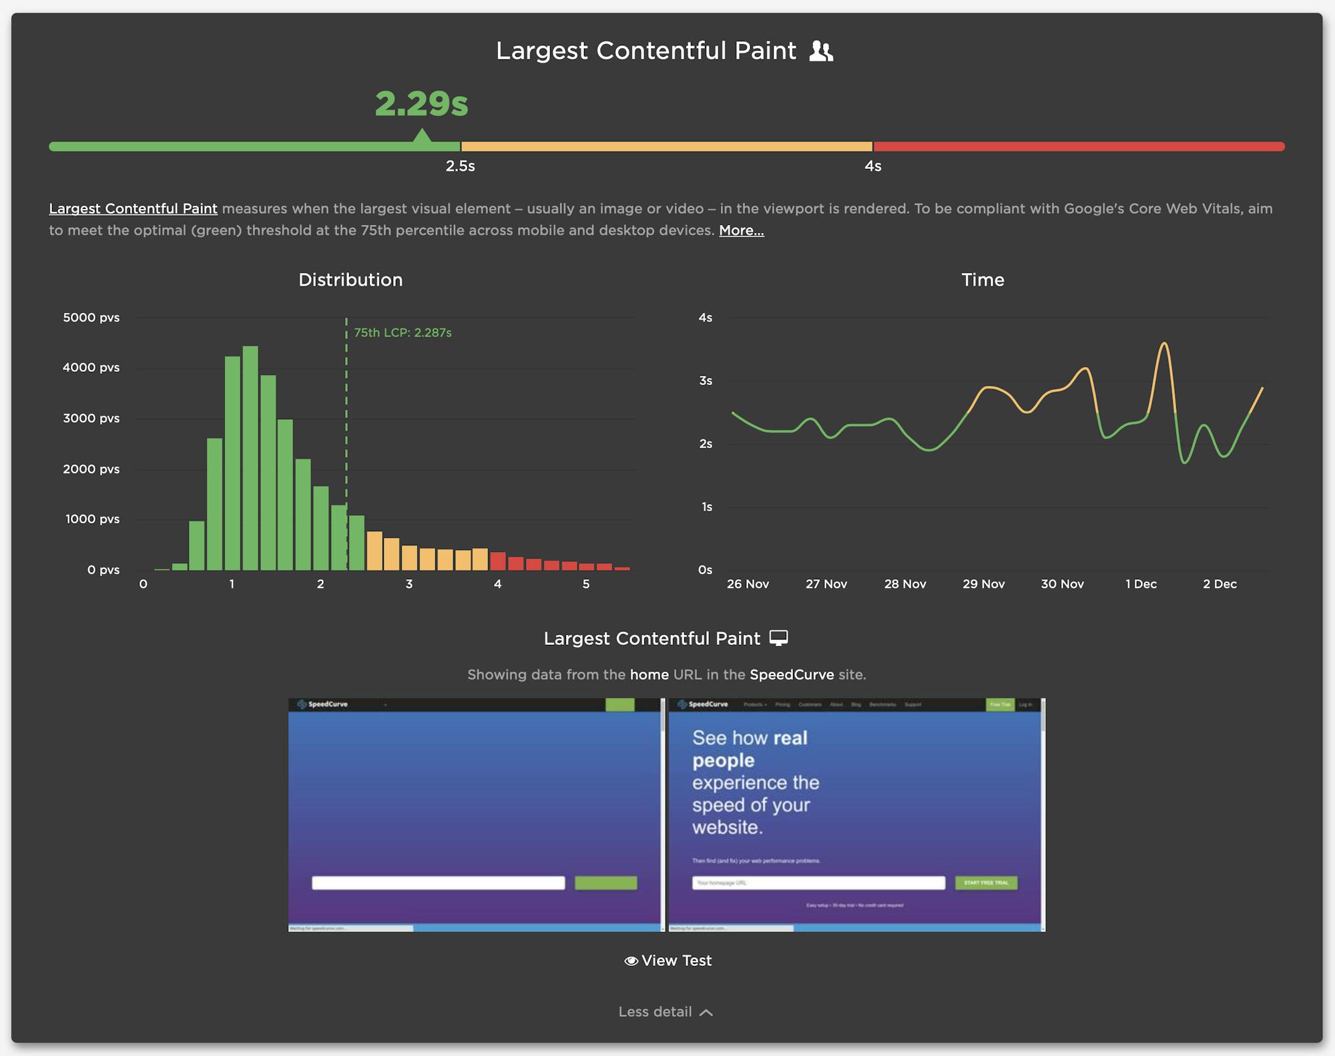Viewport: 1335px width, 1056px height.
Task: Click the users icon beside the Largest Contentful Paint title
Action: click(x=822, y=50)
